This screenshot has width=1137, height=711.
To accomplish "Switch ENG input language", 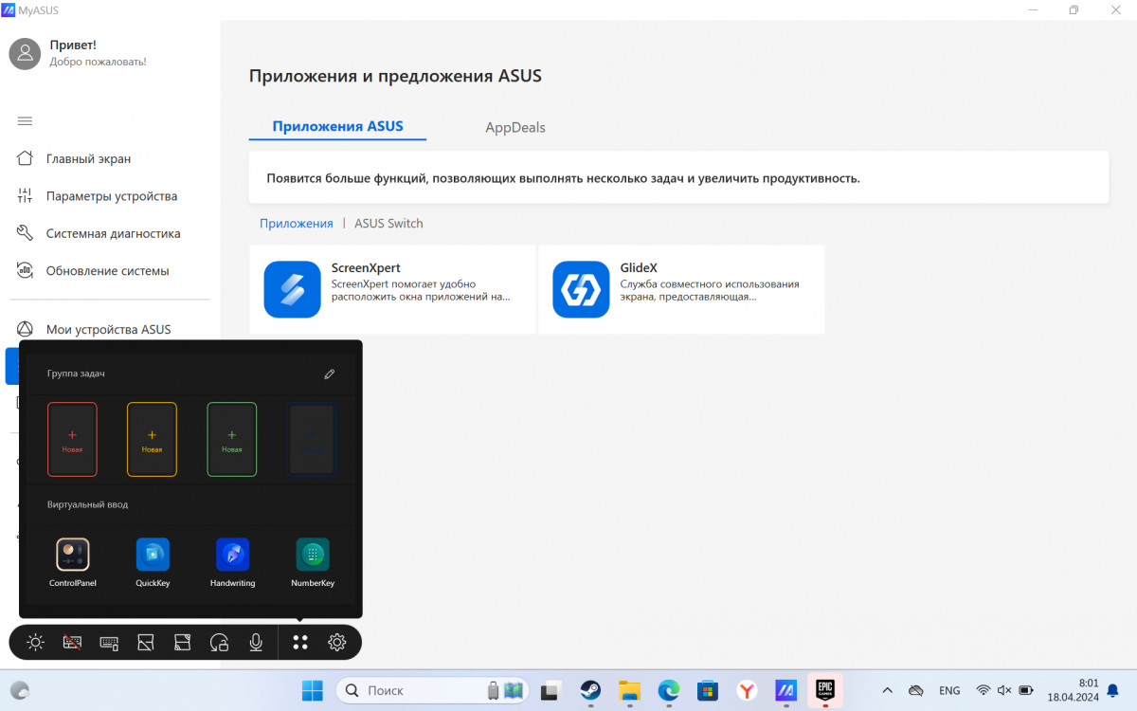I will tap(949, 690).
